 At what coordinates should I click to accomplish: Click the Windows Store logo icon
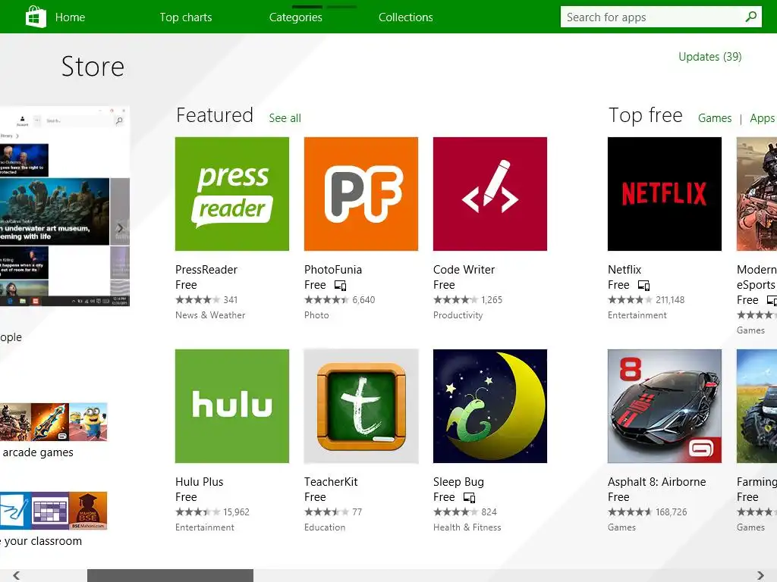(x=36, y=17)
